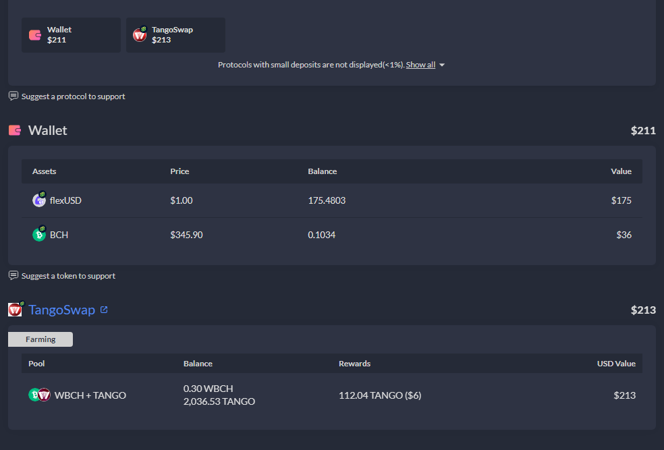Click the Balance column header in Wallet table
Viewport: 664px width, 450px height.
tap(323, 171)
